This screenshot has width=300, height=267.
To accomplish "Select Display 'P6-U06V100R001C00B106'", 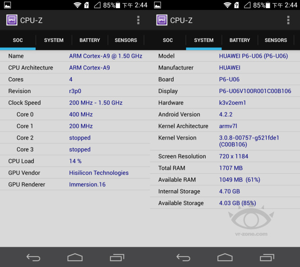I will [255, 91].
